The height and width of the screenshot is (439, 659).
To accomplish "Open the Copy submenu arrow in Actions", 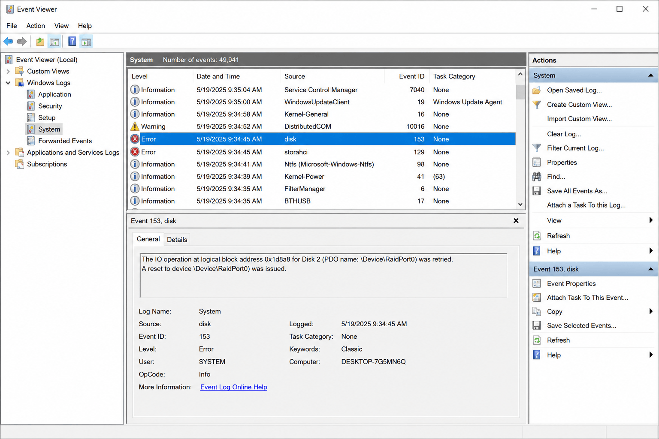I will coord(651,312).
